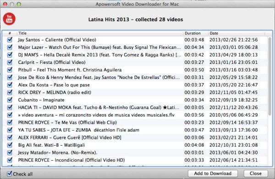Click duration "00:03:05" of HACIA TI row
The image size is (275, 179).
pyautogui.click(x=194, y=107)
